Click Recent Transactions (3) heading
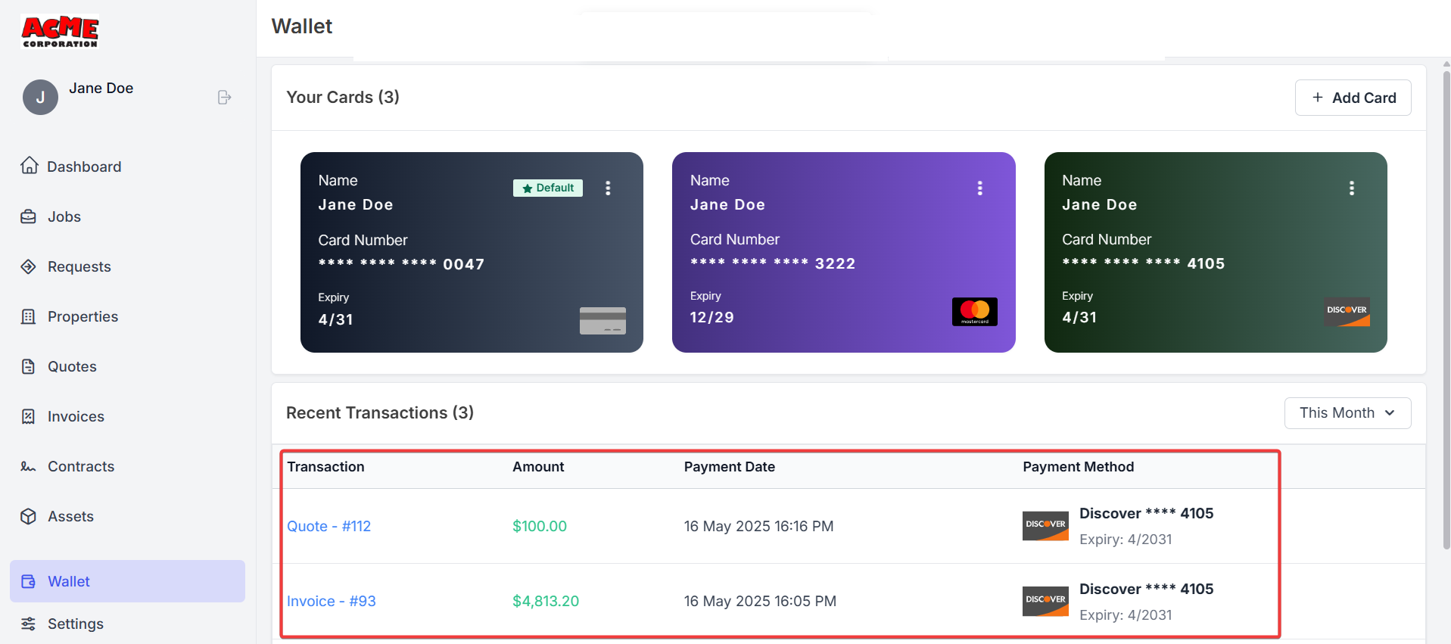Image resolution: width=1451 pixels, height=644 pixels. click(x=380, y=412)
